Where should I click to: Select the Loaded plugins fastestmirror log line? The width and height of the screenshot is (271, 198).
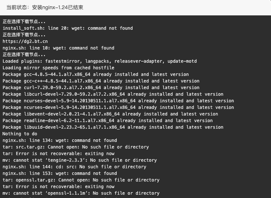pos(99,61)
